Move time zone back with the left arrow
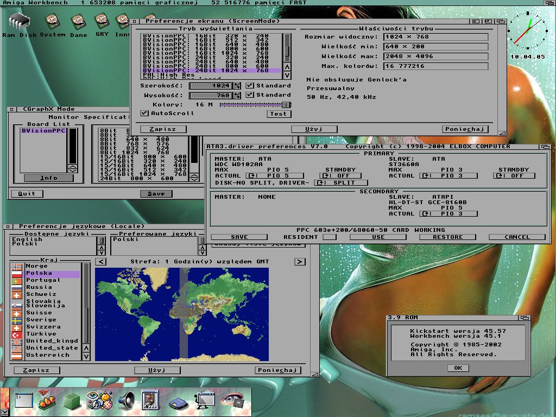 point(101,262)
